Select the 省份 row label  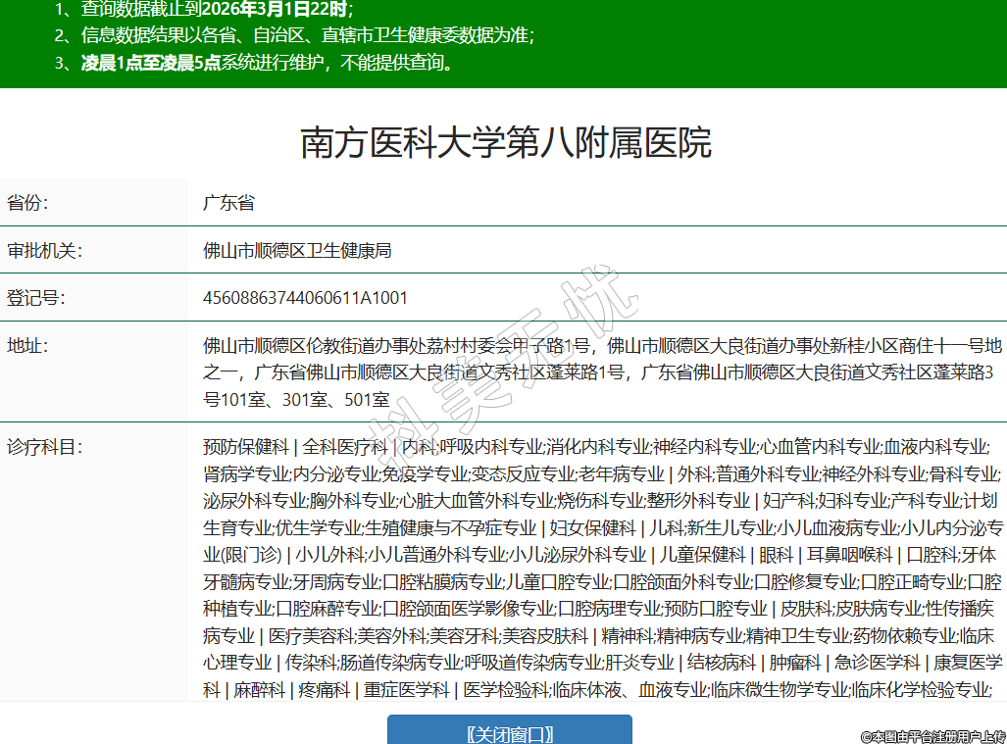(27, 203)
